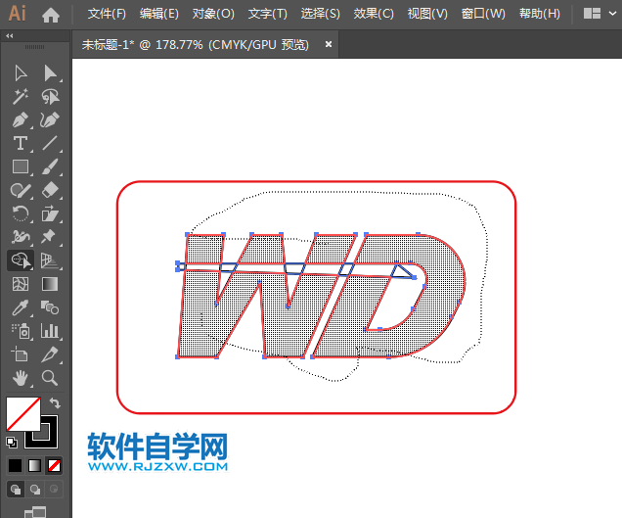Open the 帮助(H) menu
Image resolution: width=622 pixels, height=518 pixels.
tap(540, 14)
